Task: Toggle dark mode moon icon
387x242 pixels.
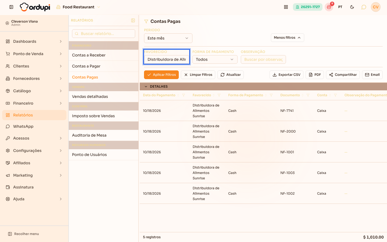Action: tap(352, 7)
